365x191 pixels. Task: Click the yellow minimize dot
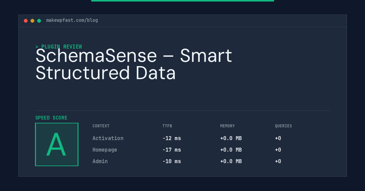click(x=32, y=21)
